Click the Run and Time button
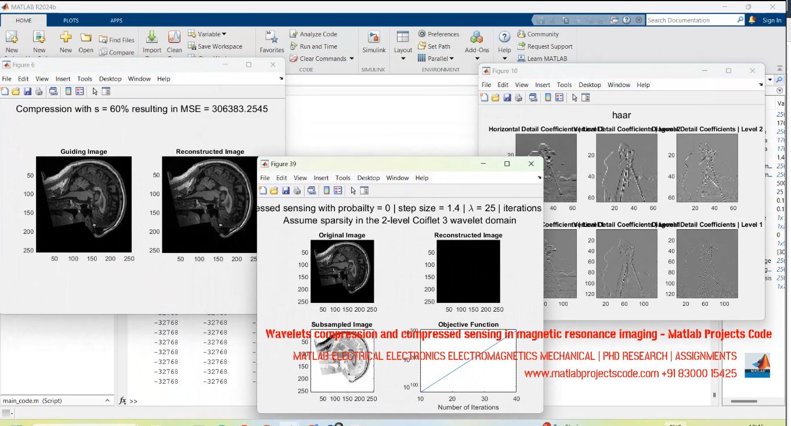Screen dimensions: 791x426 316,46
